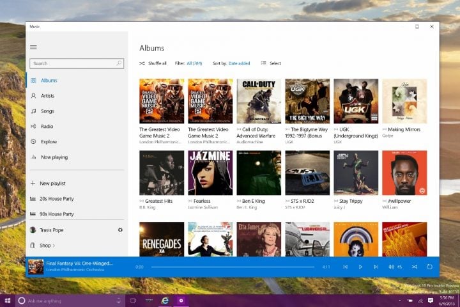Click the now playing album thumbnail
Image resolution: width=460 pixels, height=307 pixels.
pyautogui.click(x=36, y=267)
